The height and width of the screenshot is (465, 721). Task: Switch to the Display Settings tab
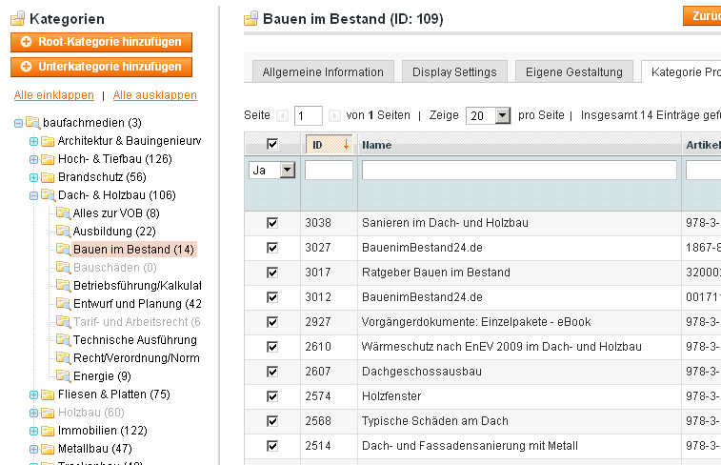click(454, 72)
